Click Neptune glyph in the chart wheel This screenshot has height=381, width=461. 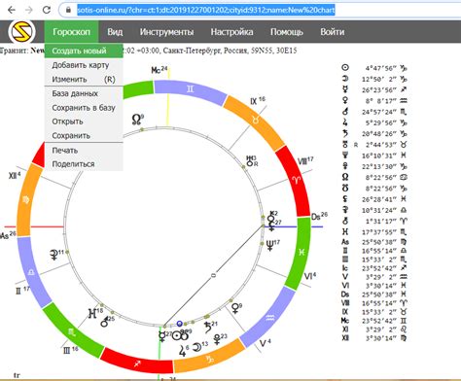[x=269, y=246]
